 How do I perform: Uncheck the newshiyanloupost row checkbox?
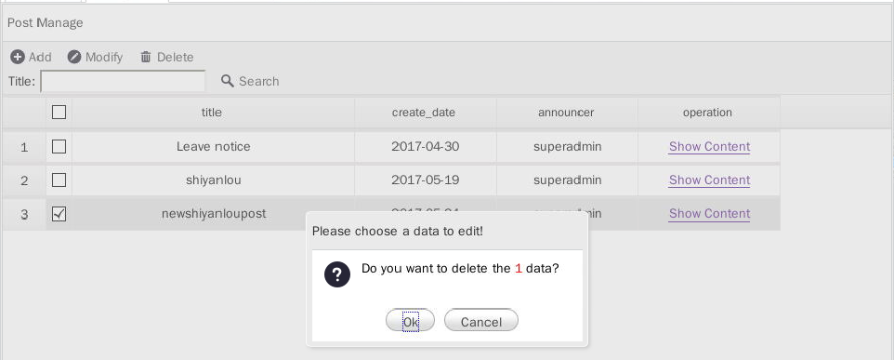[x=59, y=214]
